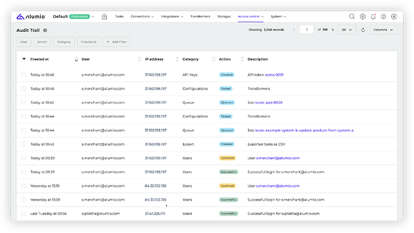Screen dimensions: 414x233
Task: Click the Alumio logo
Action: (x=31, y=17)
